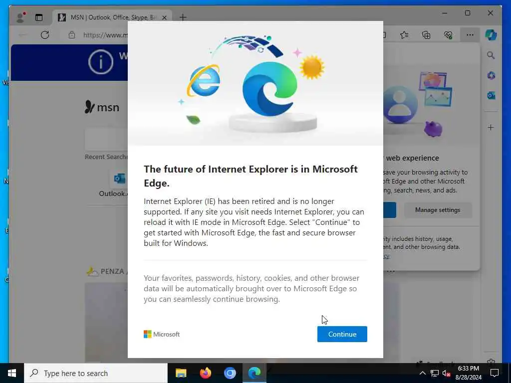Go back to previous page arrow
The height and width of the screenshot is (383, 511).
click(x=22, y=35)
